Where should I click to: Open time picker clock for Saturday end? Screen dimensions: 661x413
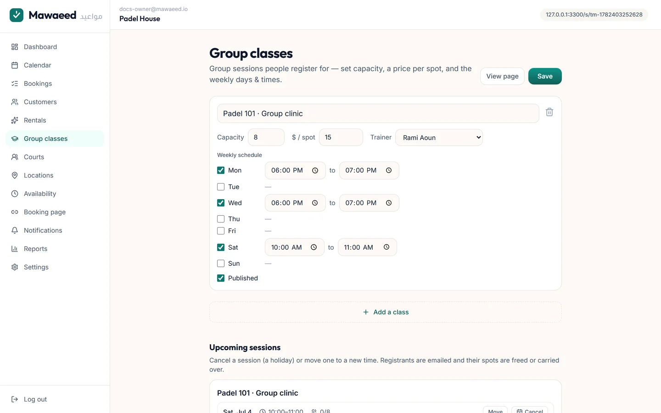[x=387, y=247]
